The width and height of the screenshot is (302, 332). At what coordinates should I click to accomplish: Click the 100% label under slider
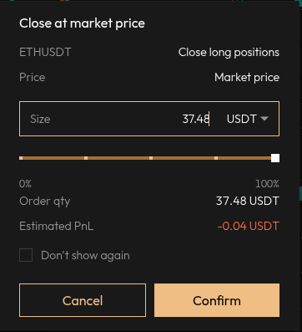click(267, 184)
